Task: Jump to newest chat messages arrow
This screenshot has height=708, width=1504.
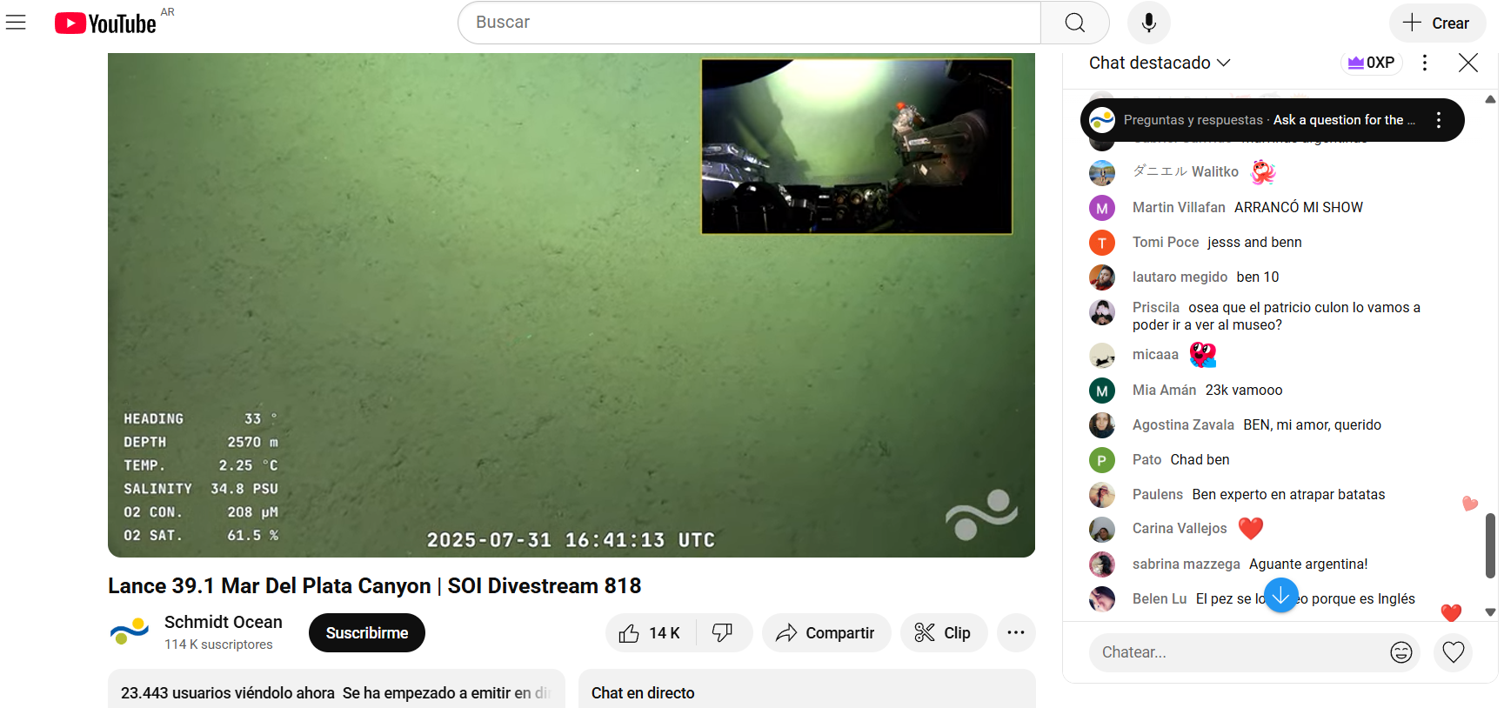Action: (x=1281, y=596)
